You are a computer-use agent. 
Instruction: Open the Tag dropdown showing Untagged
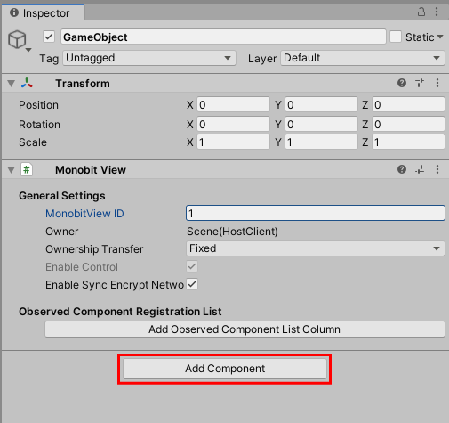(x=149, y=58)
